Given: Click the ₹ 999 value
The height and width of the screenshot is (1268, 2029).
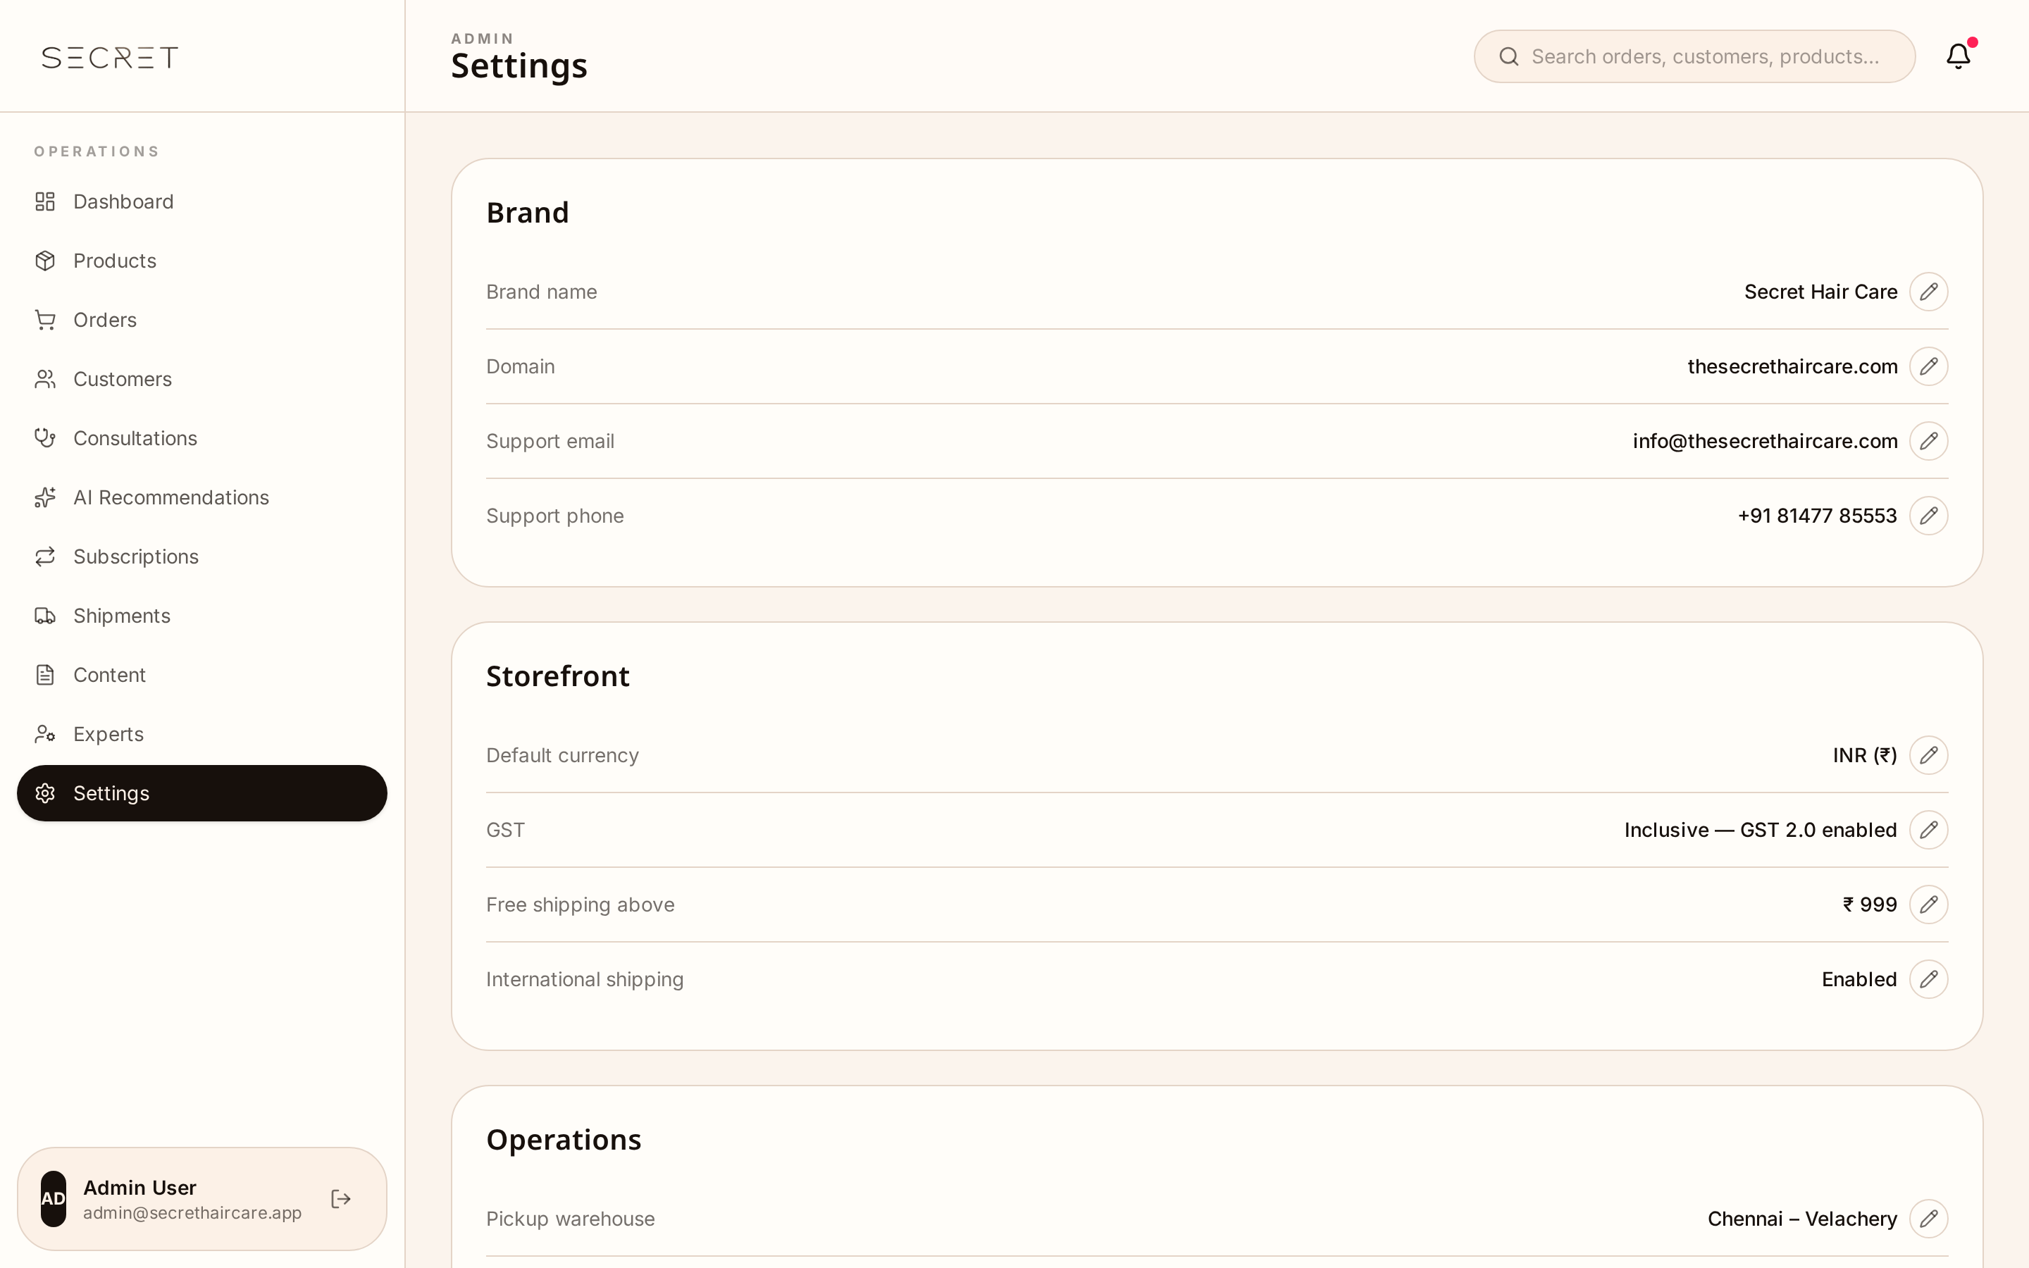Looking at the screenshot, I should [1870, 905].
